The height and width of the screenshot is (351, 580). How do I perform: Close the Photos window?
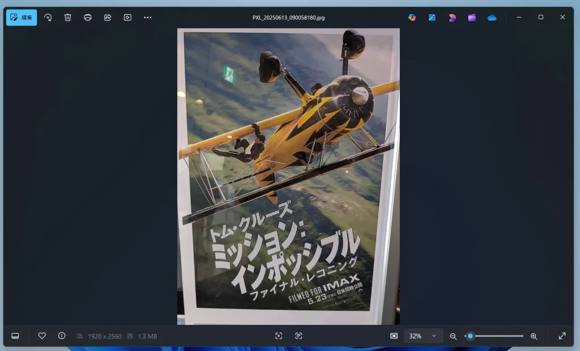tap(562, 18)
